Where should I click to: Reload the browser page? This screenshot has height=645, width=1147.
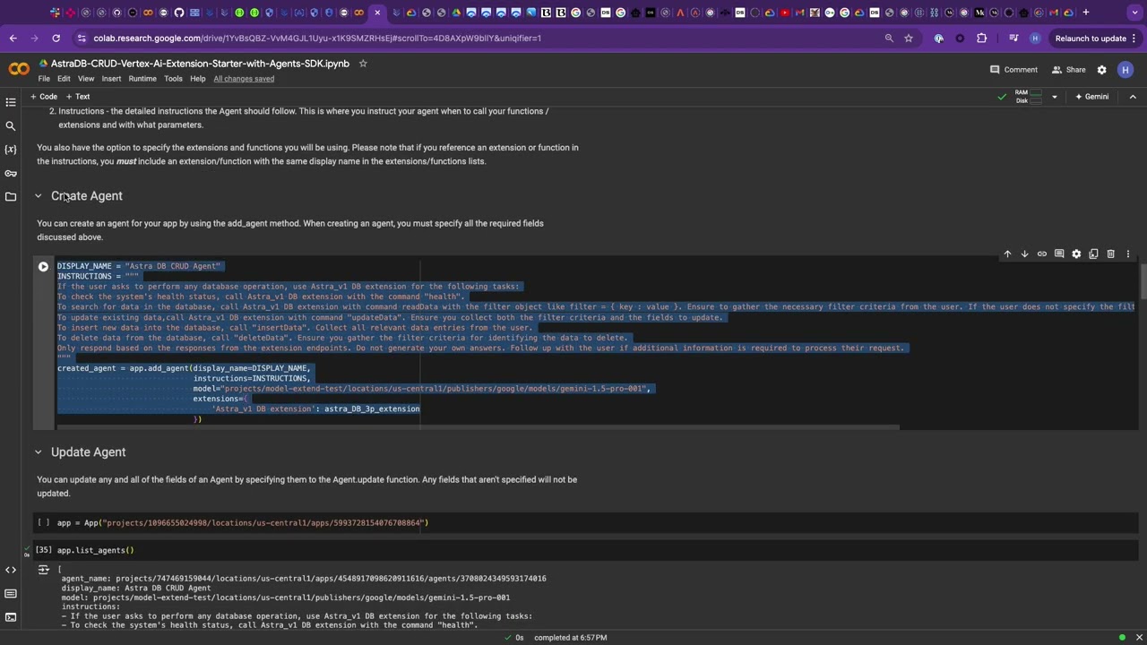[56, 39]
